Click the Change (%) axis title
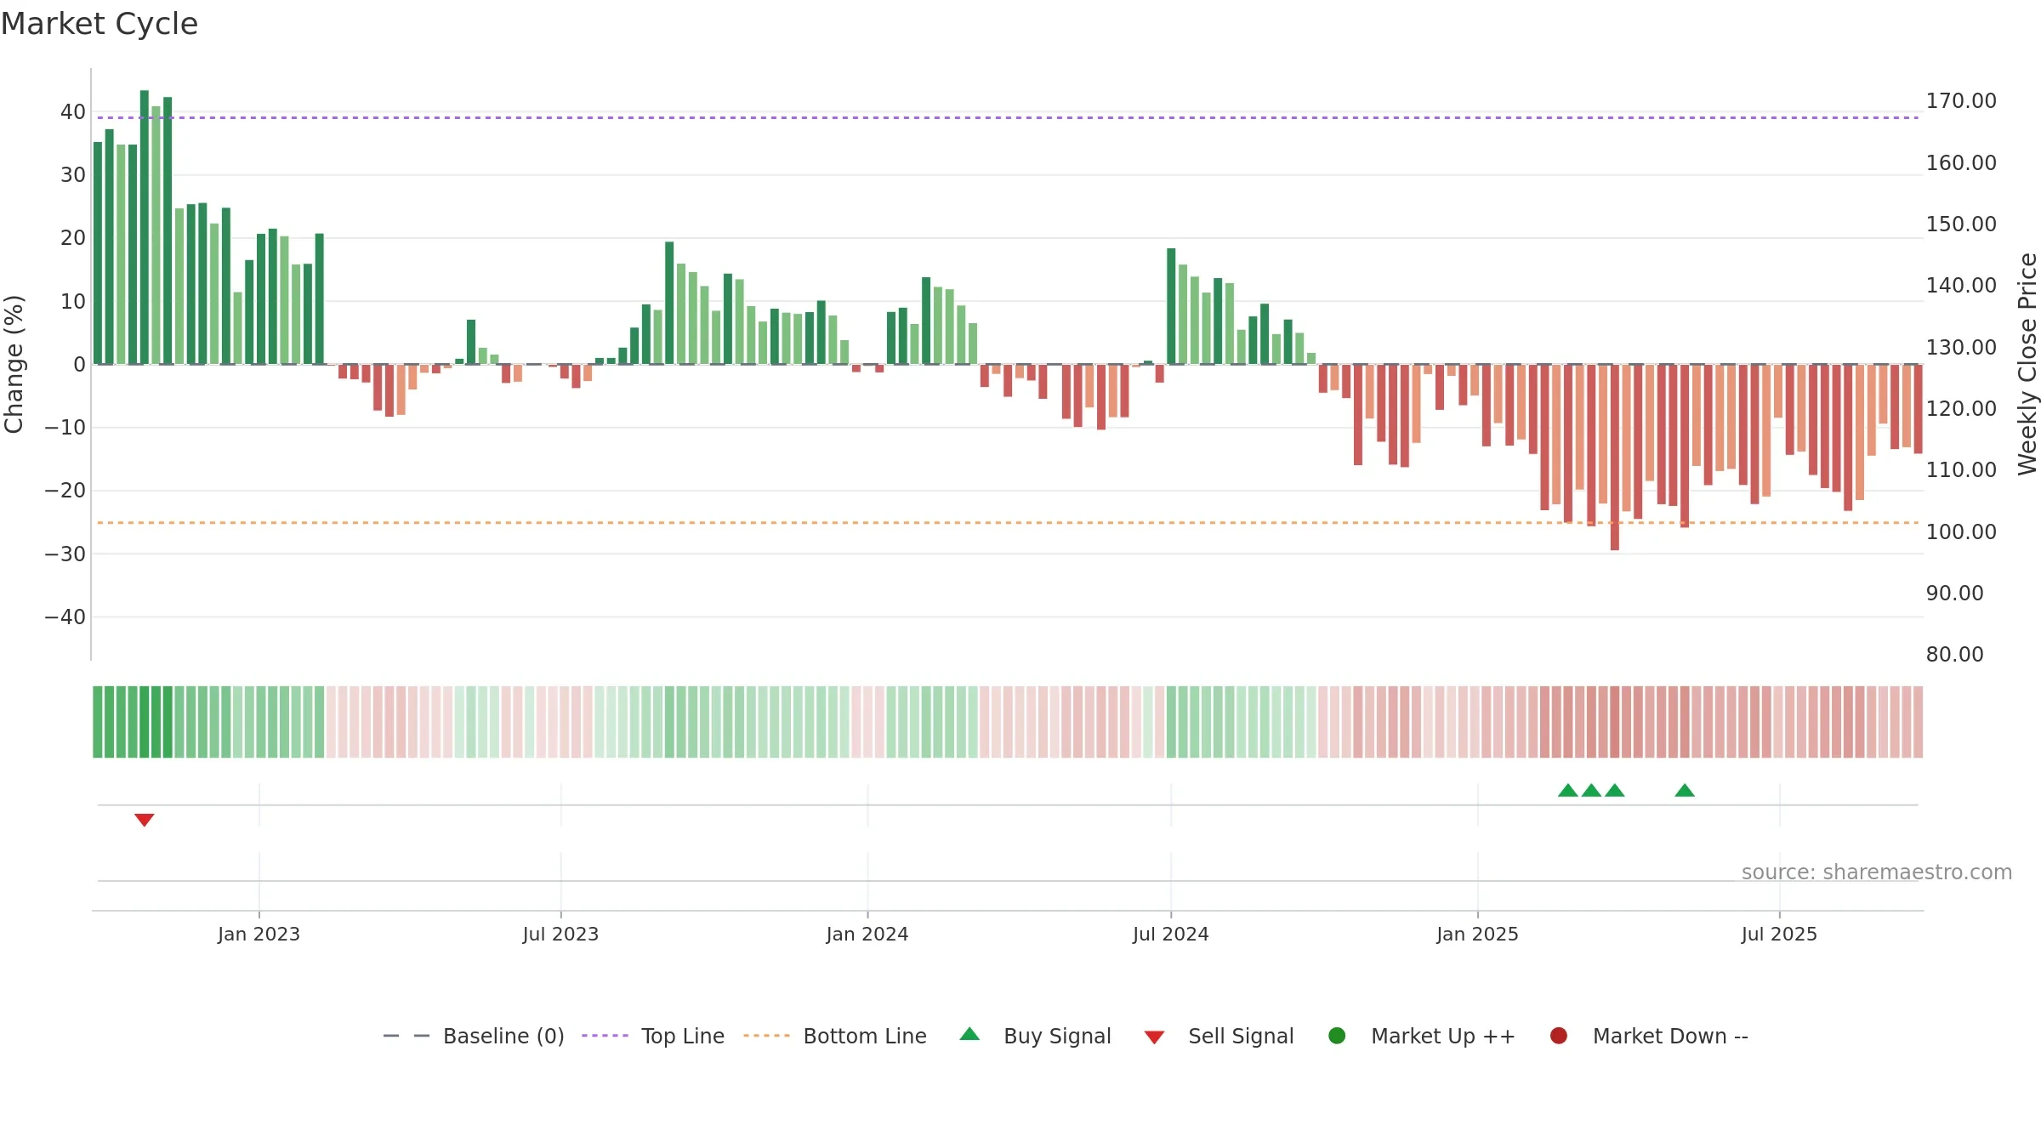2041x1148 pixels. point(14,364)
